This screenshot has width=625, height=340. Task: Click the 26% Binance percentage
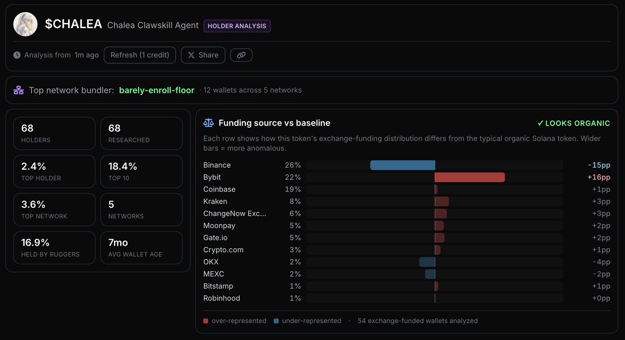pyautogui.click(x=293, y=165)
